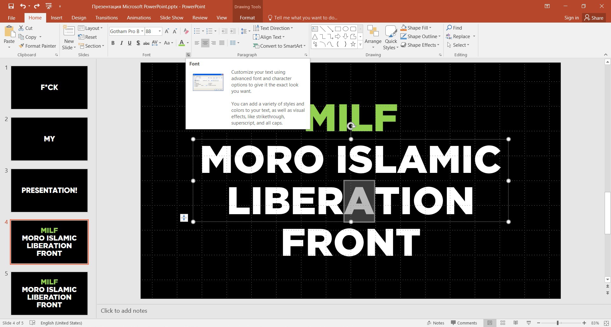
Task: Switch to the Design tab
Action: coord(79,18)
